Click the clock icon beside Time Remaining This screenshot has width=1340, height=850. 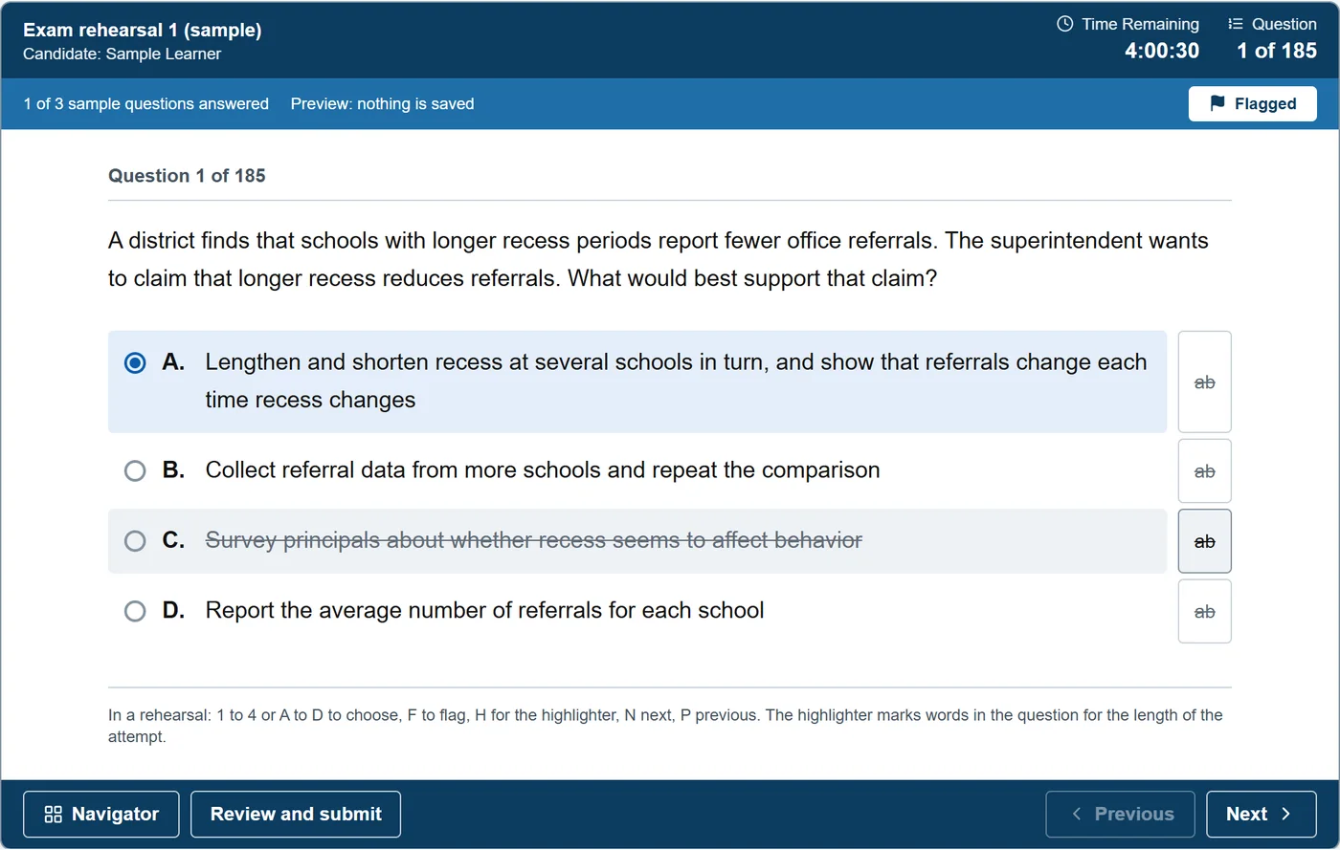pos(1064,24)
